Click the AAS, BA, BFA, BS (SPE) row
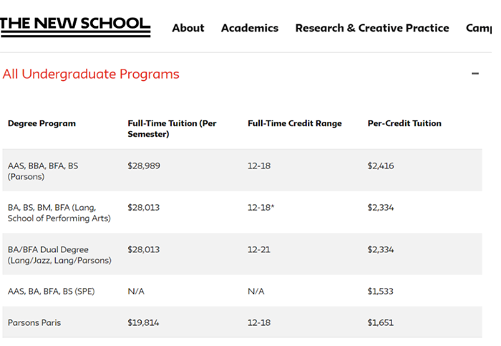Image resolution: width=501 pixels, height=346 pixels. (x=51, y=292)
